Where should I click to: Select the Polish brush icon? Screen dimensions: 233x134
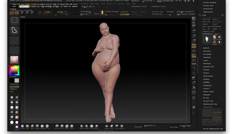[x=86, y=127]
